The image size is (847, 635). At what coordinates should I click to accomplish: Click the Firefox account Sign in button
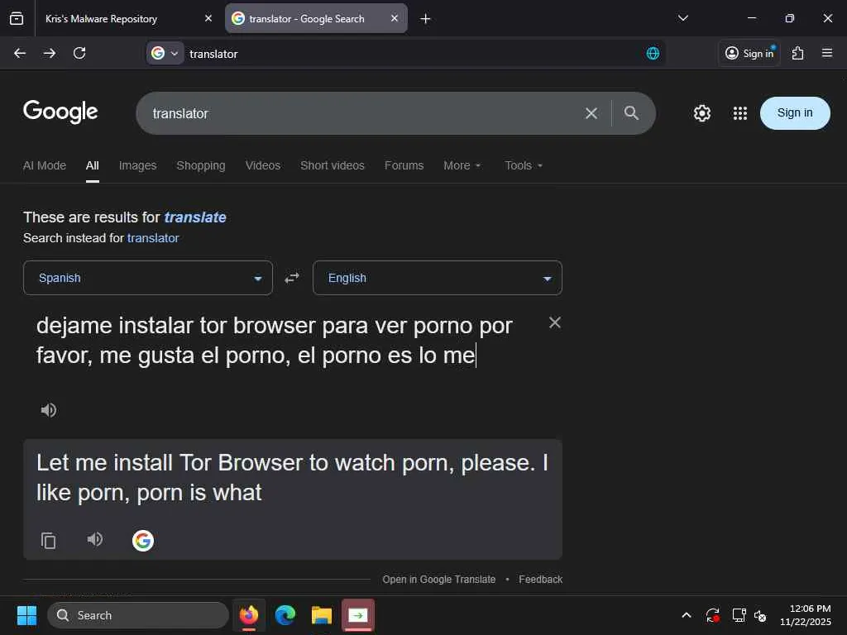coord(749,53)
